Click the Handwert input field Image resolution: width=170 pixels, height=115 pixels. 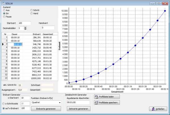point(48,28)
